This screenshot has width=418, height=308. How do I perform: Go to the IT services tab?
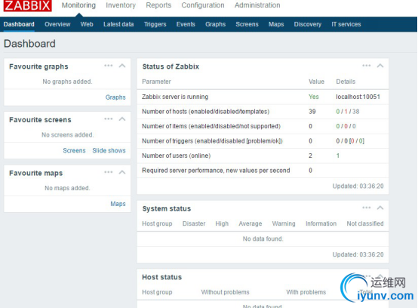click(x=346, y=24)
